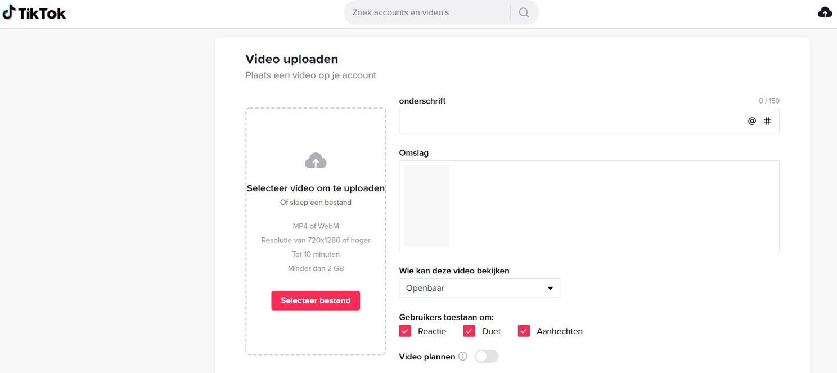Open the Openbaar visibility dropdown

480,288
